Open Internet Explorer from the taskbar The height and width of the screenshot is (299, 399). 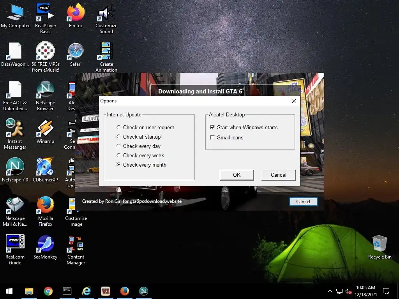[x=86, y=291]
